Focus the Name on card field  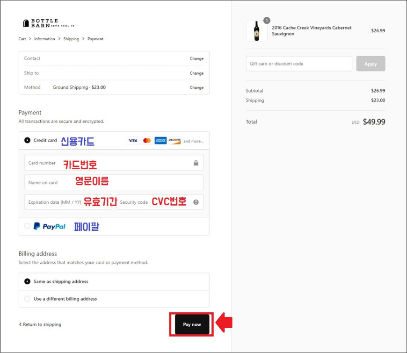point(114,183)
